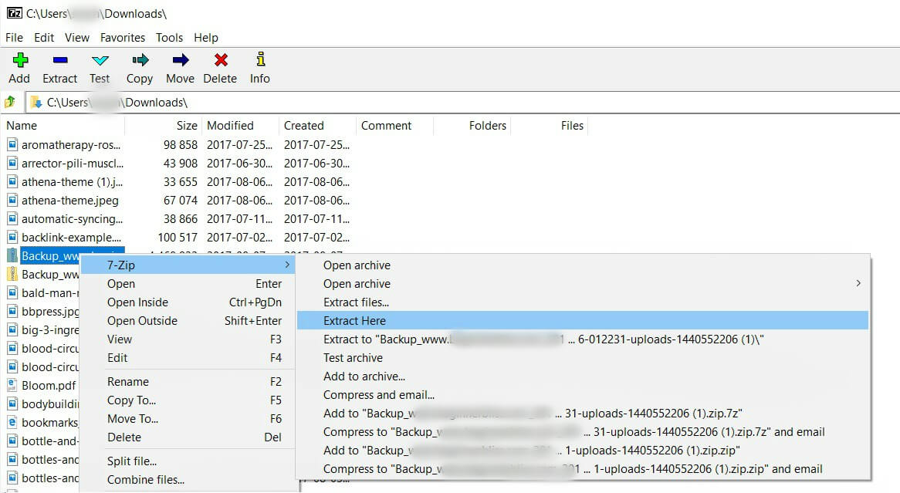The width and height of the screenshot is (900, 493).
Task: Open the File menu
Action: coord(15,37)
